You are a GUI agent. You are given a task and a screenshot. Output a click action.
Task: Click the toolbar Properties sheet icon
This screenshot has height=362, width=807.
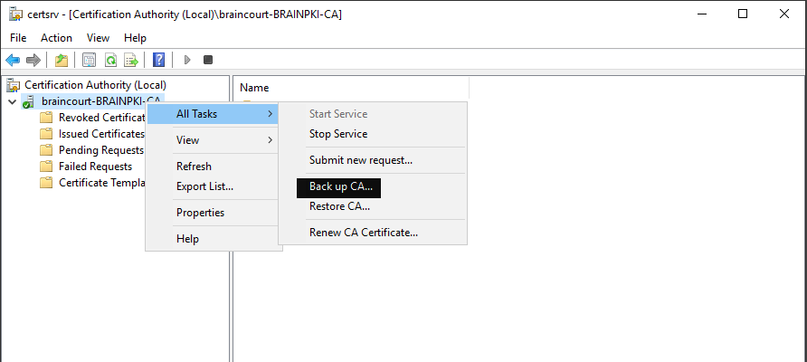pyautogui.click(x=90, y=61)
